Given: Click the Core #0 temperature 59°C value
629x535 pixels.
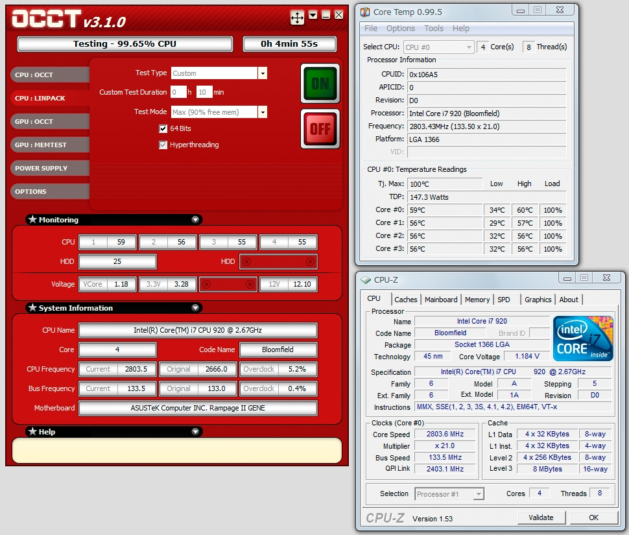Looking at the screenshot, I should coord(445,210).
